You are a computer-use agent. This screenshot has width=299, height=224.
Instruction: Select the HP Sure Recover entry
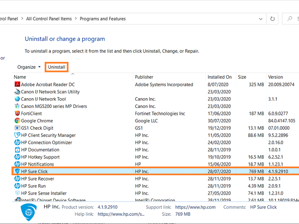pos(38,179)
